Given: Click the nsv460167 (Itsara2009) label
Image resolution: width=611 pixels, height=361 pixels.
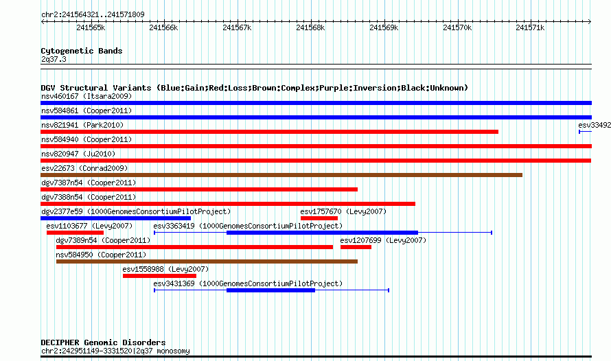Looking at the screenshot, I should point(87,96).
